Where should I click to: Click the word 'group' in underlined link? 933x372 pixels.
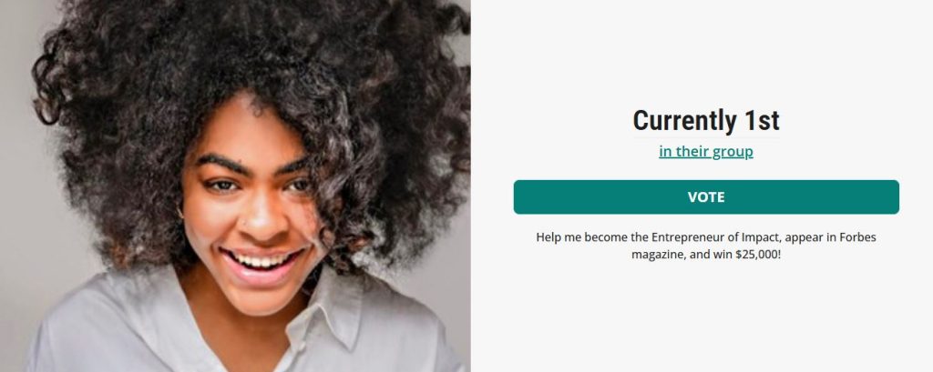point(733,152)
